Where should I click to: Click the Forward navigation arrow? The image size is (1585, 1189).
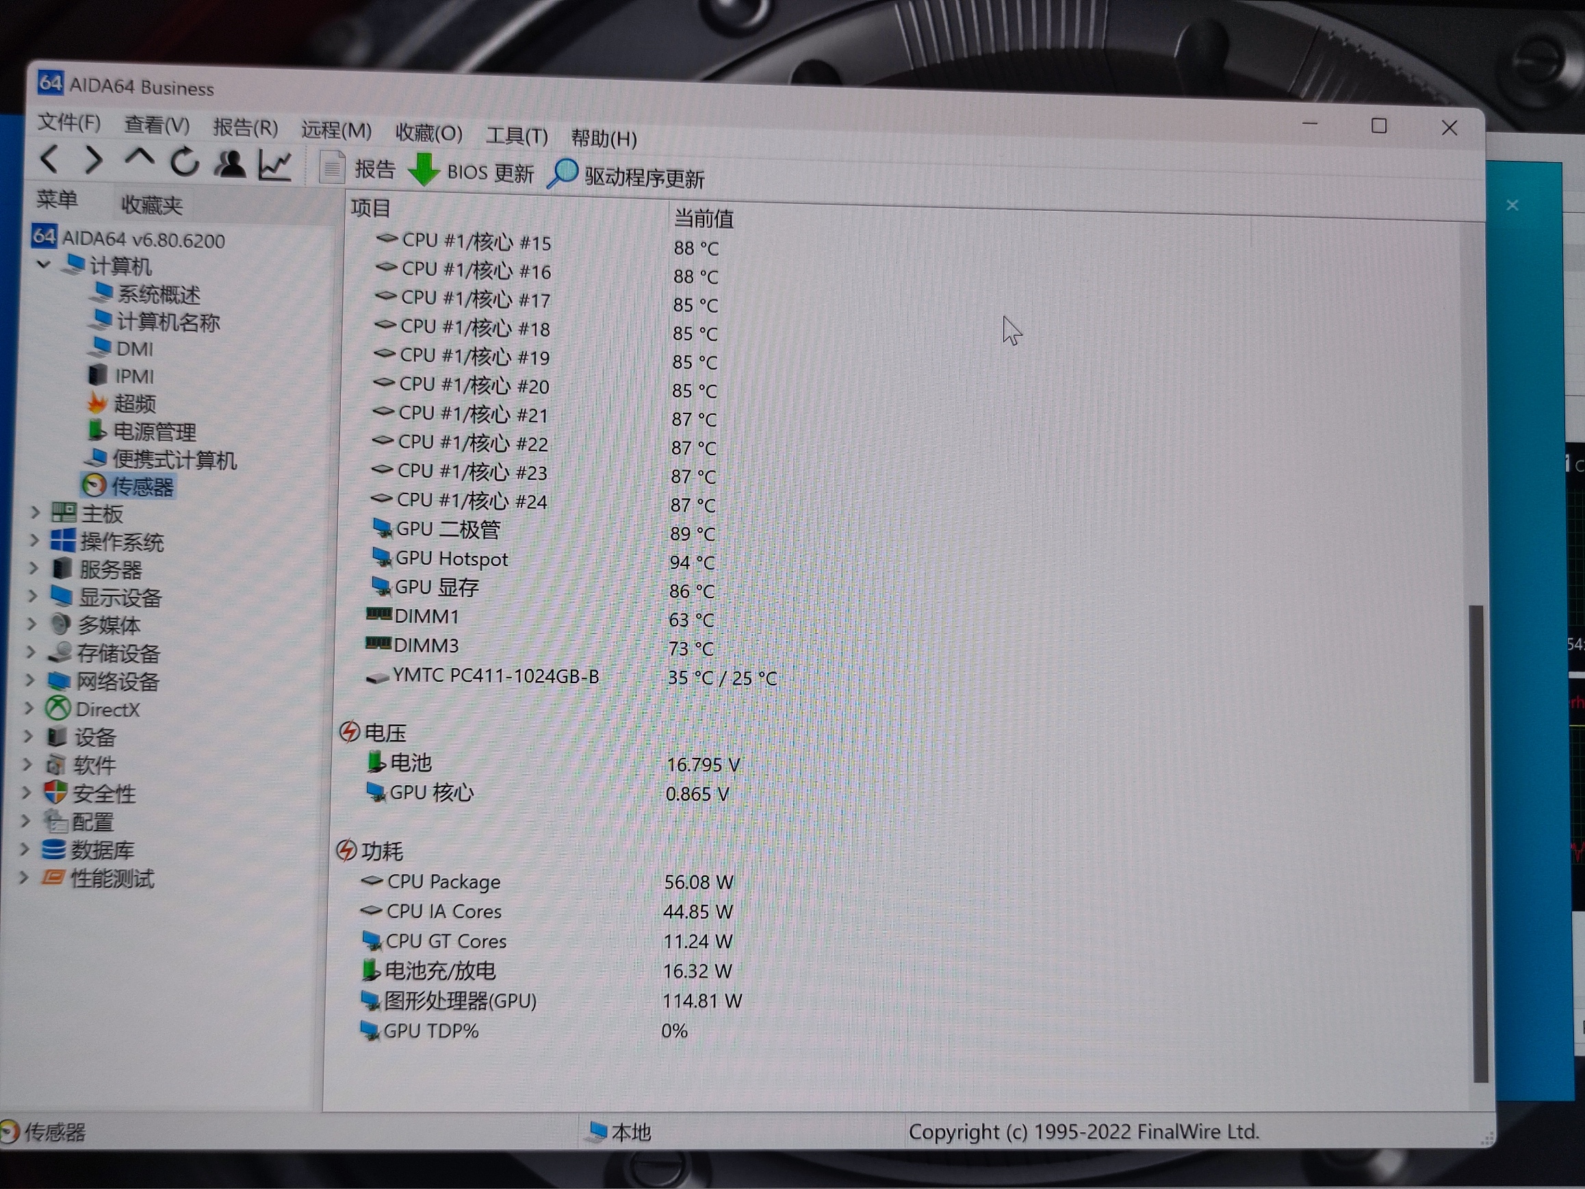coord(93,159)
